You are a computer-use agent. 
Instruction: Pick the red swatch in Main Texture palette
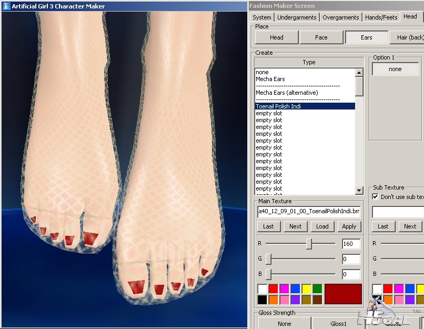273,288
